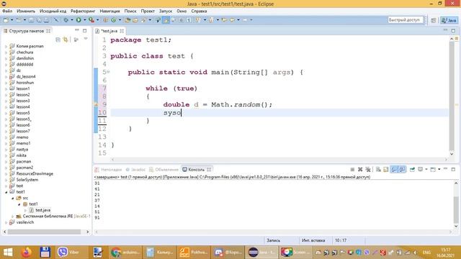Click the green New Java class icon

[x=114, y=20]
